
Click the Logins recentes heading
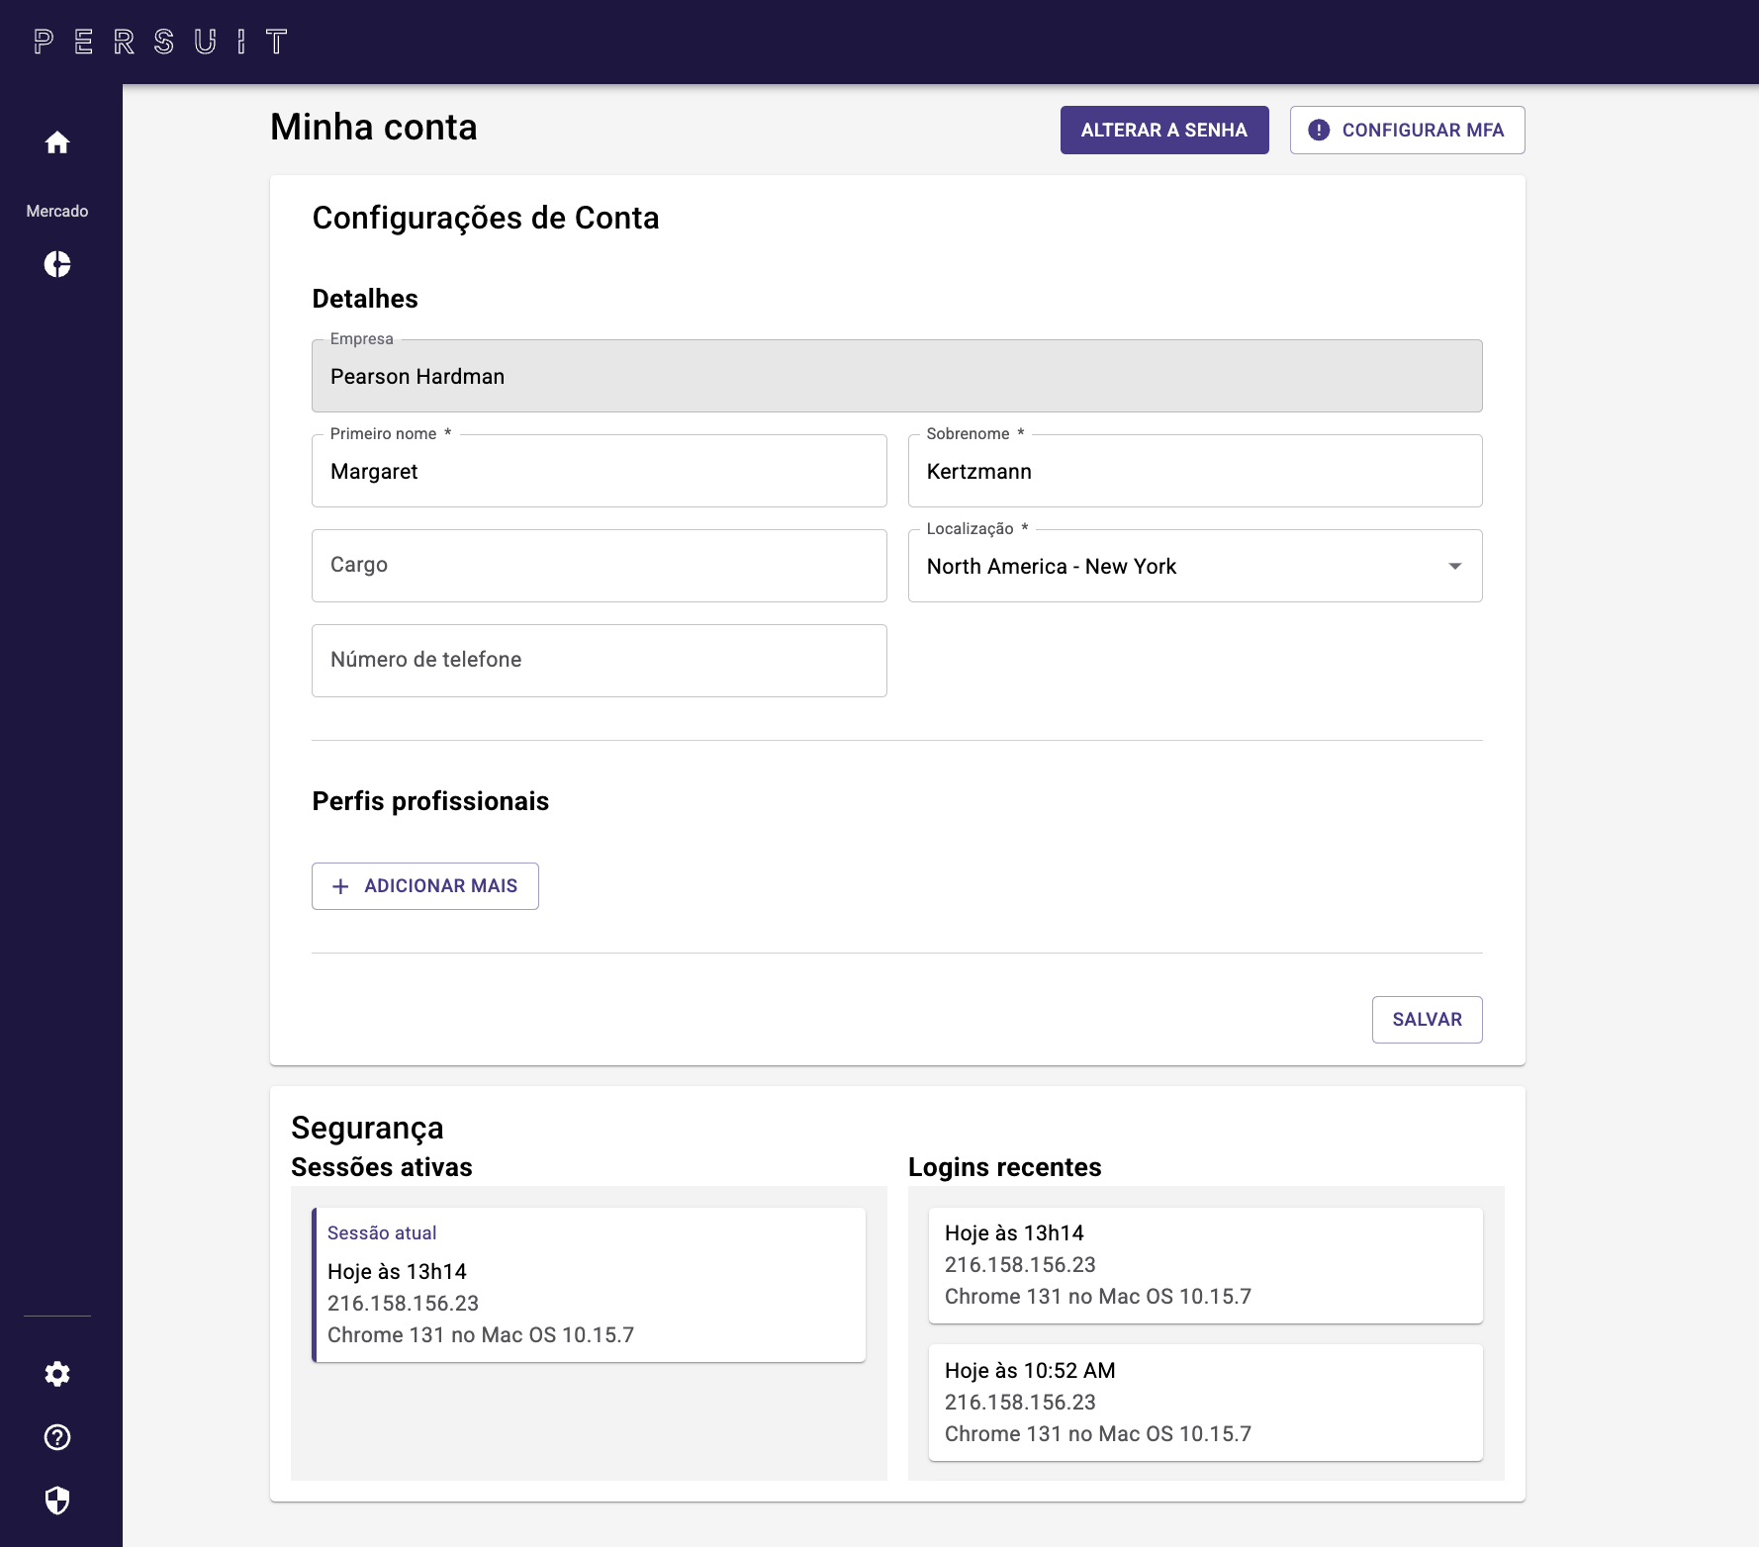pyautogui.click(x=1004, y=1167)
